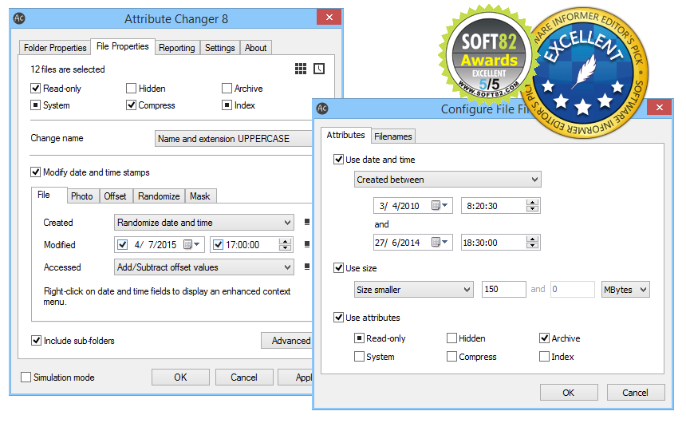Uncheck Archive in filter attributes
686x423 pixels.
[544, 338]
